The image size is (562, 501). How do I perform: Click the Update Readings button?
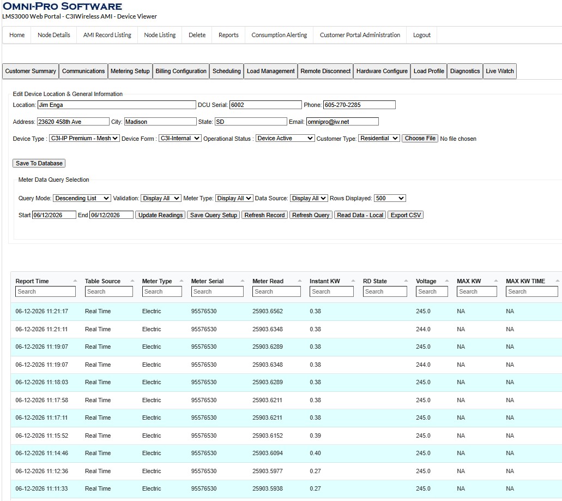pos(161,215)
